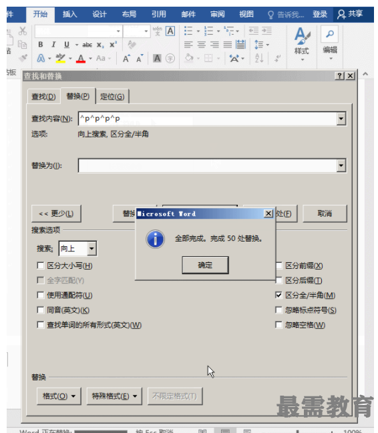Click the 共享 share button
378x433 pixels.
tap(350, 14)
